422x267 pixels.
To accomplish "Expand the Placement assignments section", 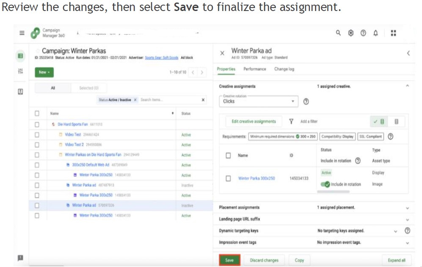I will point(407,208).
